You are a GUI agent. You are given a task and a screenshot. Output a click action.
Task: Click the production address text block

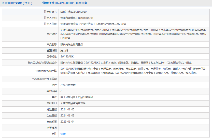[133, 34]
